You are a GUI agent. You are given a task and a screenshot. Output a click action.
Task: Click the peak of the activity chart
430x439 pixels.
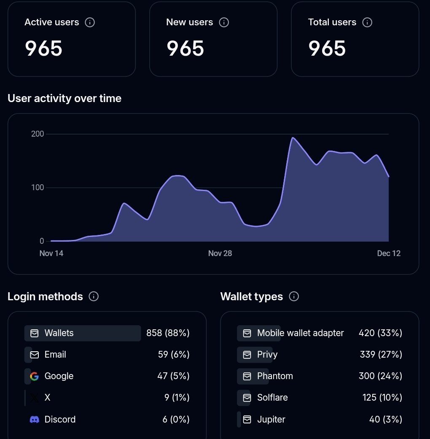[x=293, y=138]
